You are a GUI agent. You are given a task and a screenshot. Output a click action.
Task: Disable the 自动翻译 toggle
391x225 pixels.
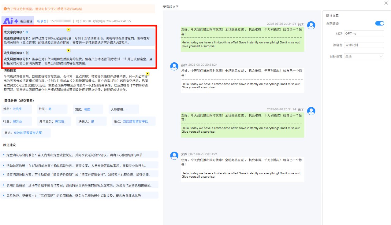379,23
